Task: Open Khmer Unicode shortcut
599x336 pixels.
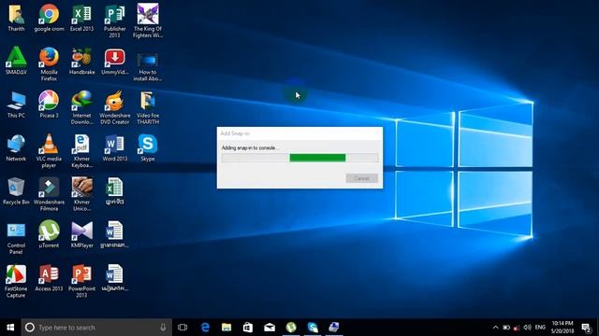Action: point(81,194)
